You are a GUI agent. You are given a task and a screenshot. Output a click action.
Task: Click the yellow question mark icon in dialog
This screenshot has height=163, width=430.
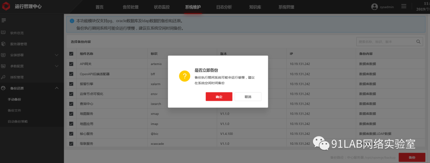tap(185, 76)
